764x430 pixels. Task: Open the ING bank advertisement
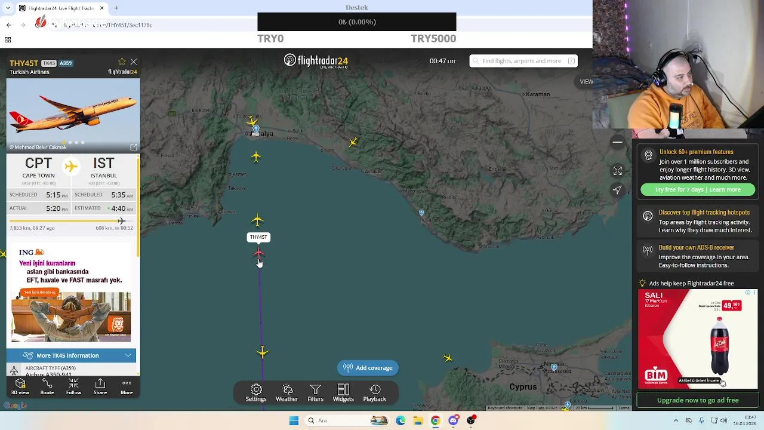pos(72,295)
